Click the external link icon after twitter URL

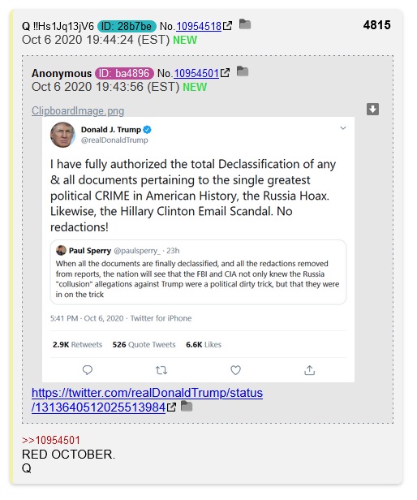click(171, 407)
